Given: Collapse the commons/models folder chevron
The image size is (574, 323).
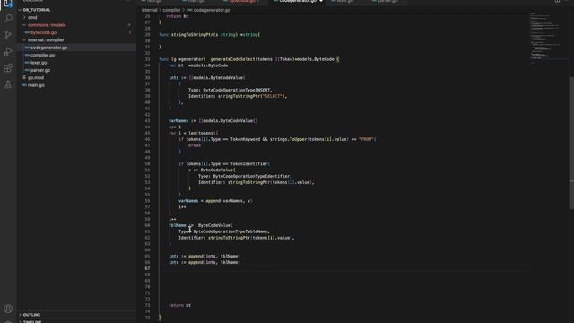Looking at the screenshot, I should point(24,25).
